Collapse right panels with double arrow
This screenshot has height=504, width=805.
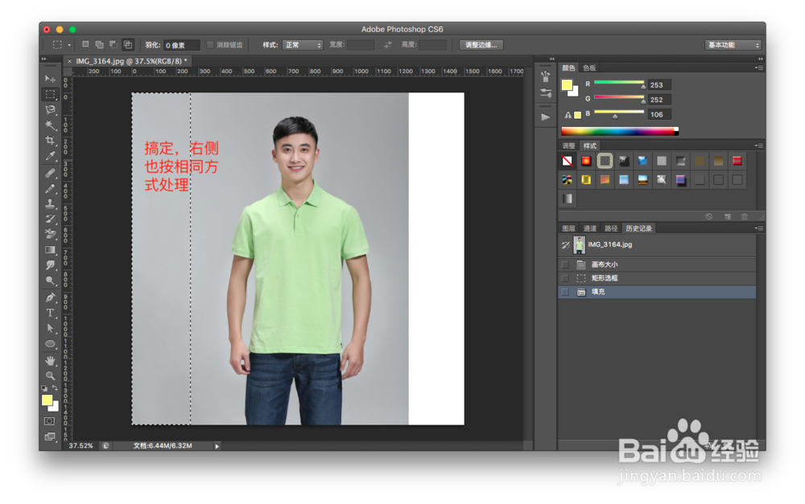coord(761,59)
